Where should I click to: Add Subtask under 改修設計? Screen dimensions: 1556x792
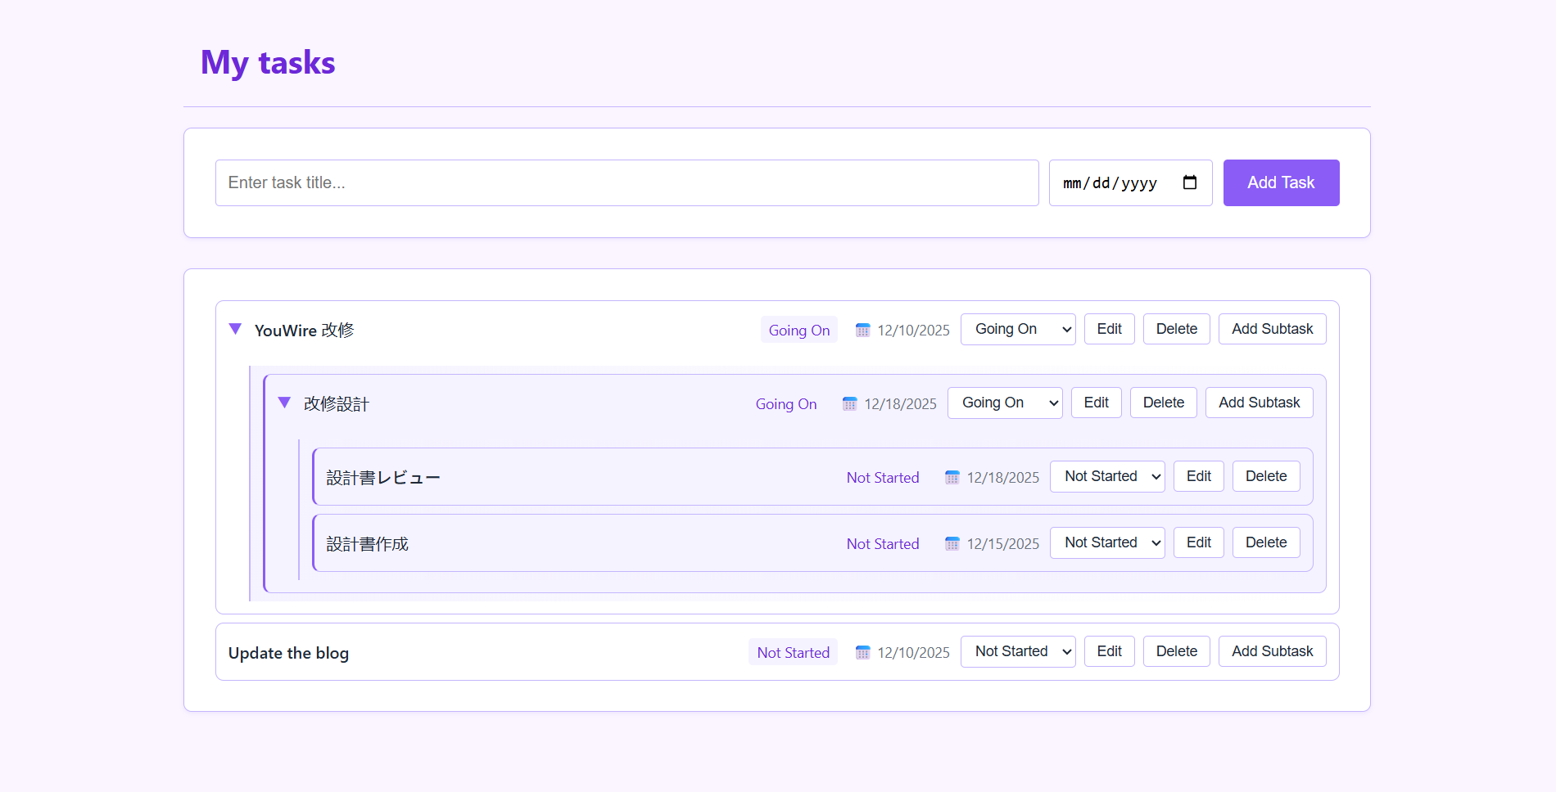point(1259,403)
